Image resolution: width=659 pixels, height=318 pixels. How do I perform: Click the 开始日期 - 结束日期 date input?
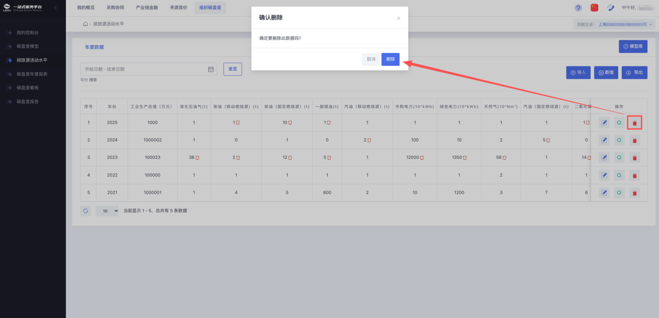(144, 69)
